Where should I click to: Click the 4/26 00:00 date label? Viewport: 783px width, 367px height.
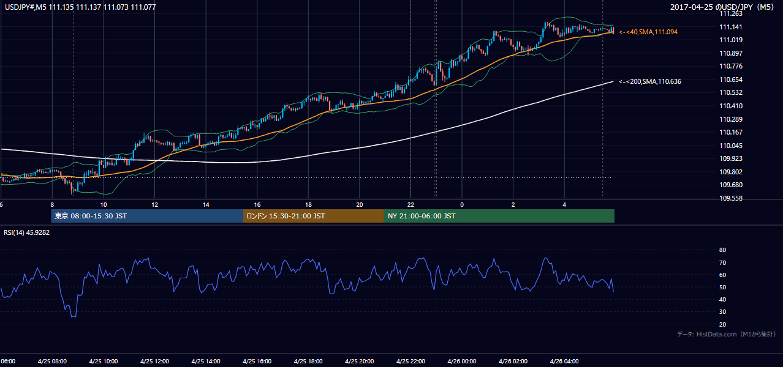[x=462, y=361]
